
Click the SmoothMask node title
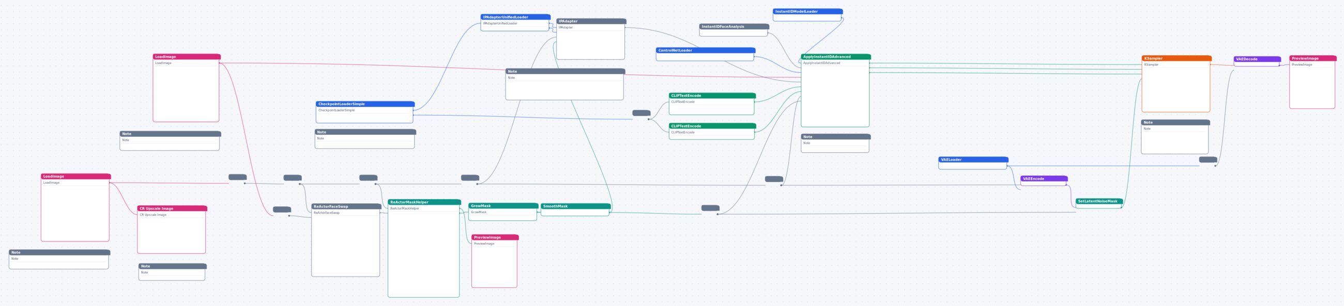click(575, 206)
